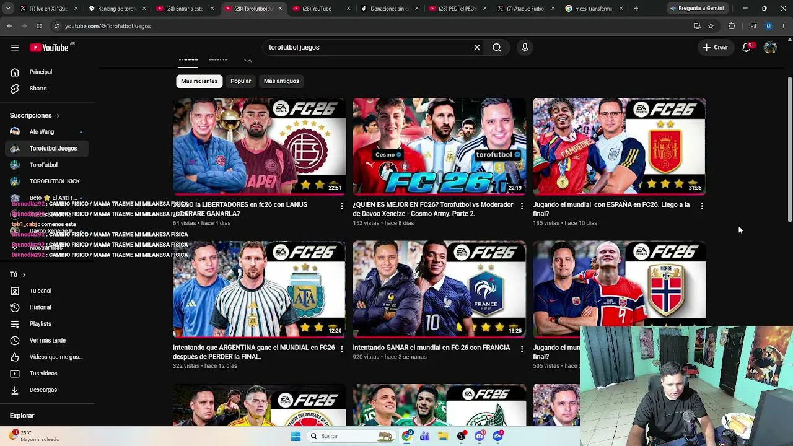Open the YouTube guide hamburger menu
The width and height of the screenshot is (793, 446).
[x=14, y=48]
